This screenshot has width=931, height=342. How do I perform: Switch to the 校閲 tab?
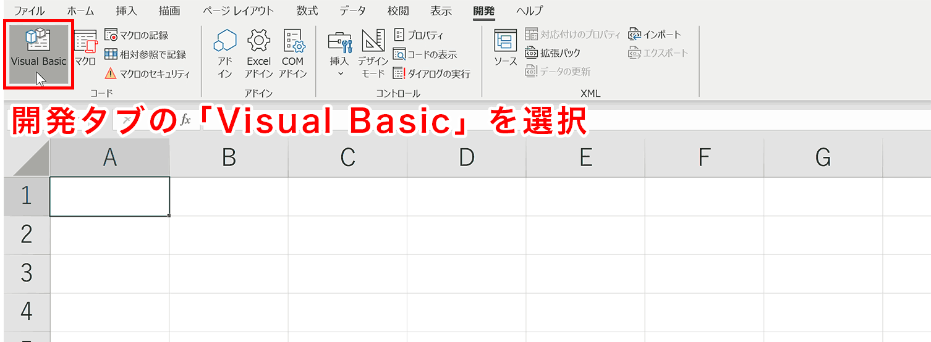(398, 10)
